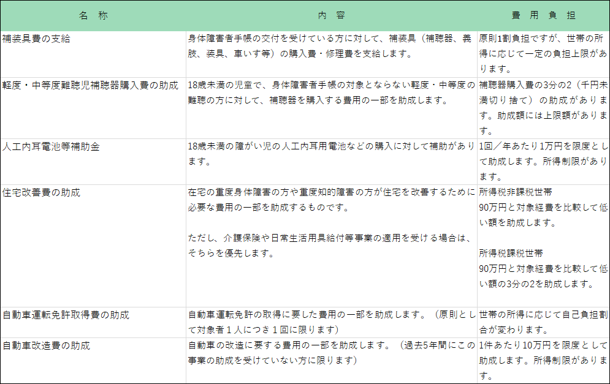Click the description about 自動車の改造 costs
This screenshot has height=384, width=610.
tap(331, 353)
